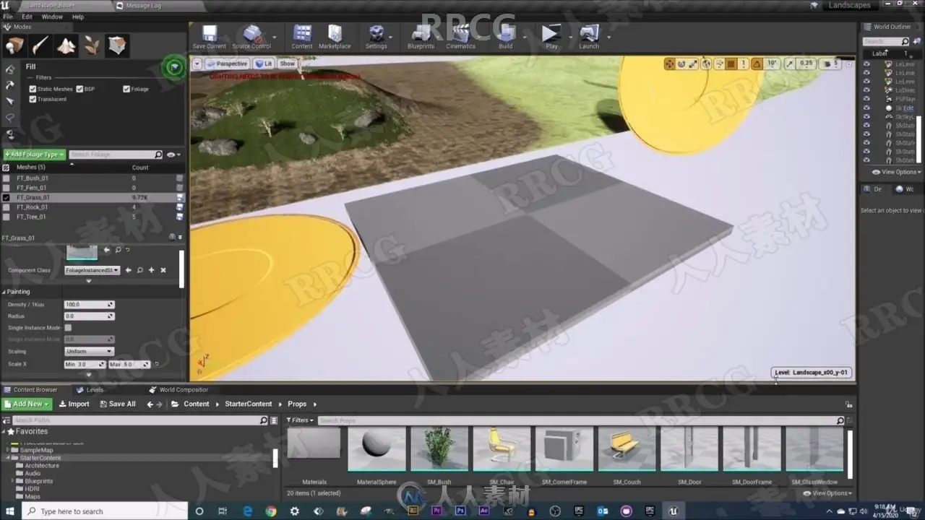Screen dimensions: 925x520
Task: Open the File menu
Action: click(x=8, y=17)
